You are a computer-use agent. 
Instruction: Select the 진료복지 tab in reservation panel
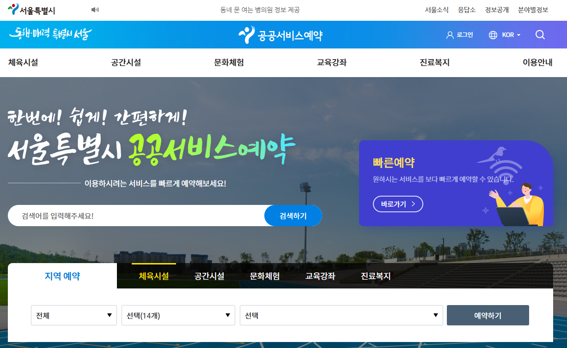click(x=376, y=276)
